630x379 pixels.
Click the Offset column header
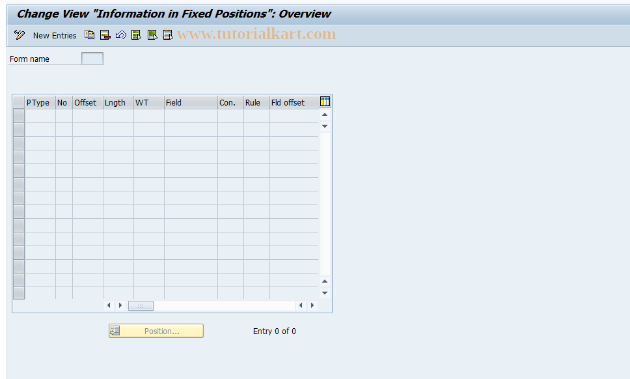click(x=88, y=102)
